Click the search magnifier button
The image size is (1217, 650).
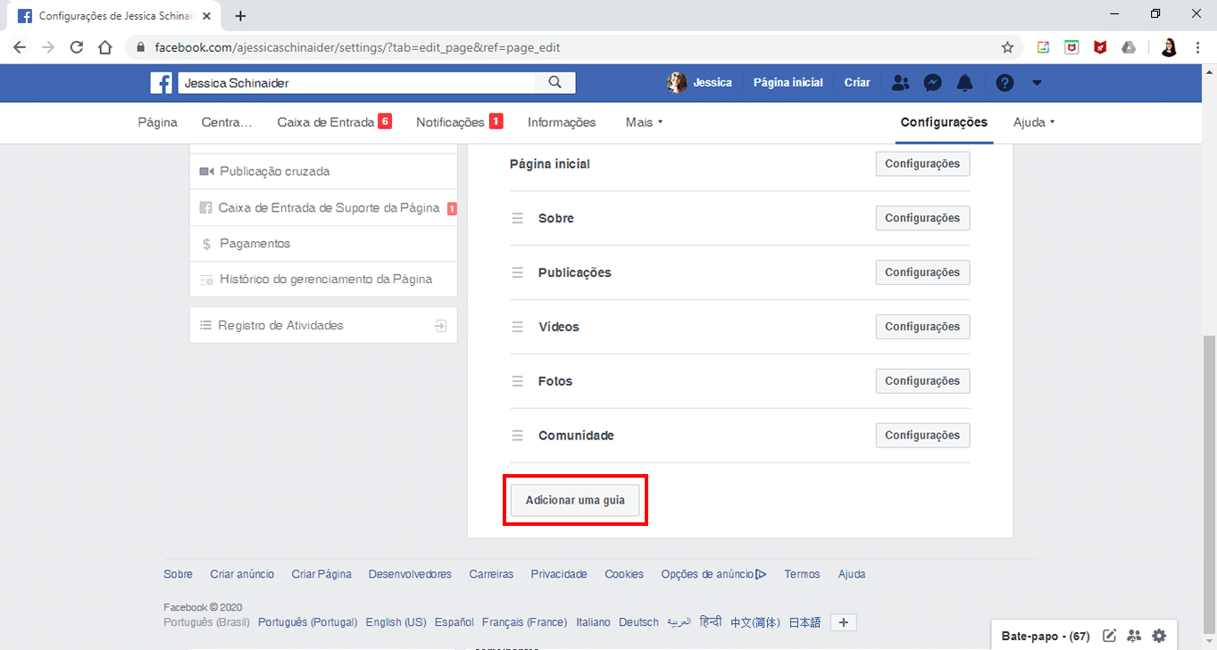[554, 83]
